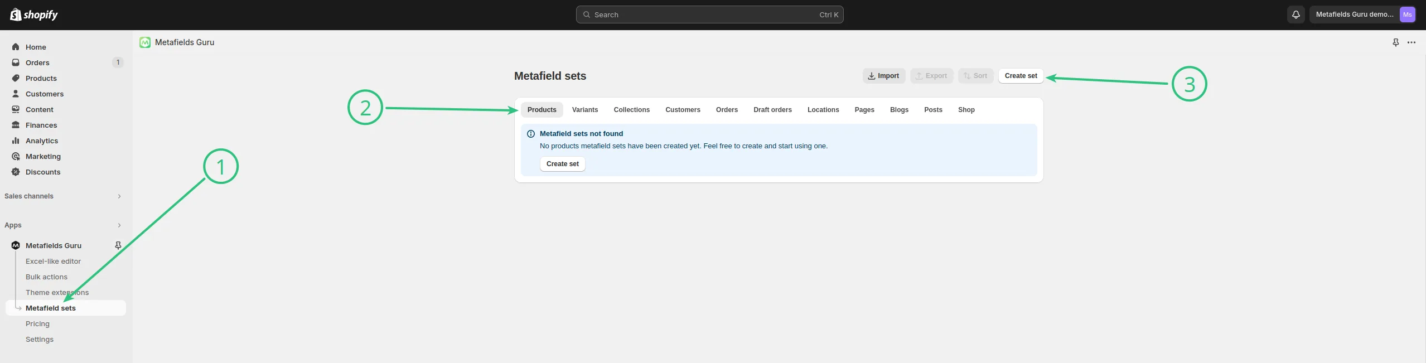The width and height of the screenshot is (1426, 363).
Task: Open Products in the sidebar menu
Action: coord(66,78)
